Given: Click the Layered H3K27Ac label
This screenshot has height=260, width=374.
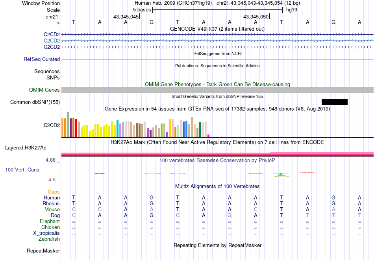Looking at the screenshot, I should 26,148.
